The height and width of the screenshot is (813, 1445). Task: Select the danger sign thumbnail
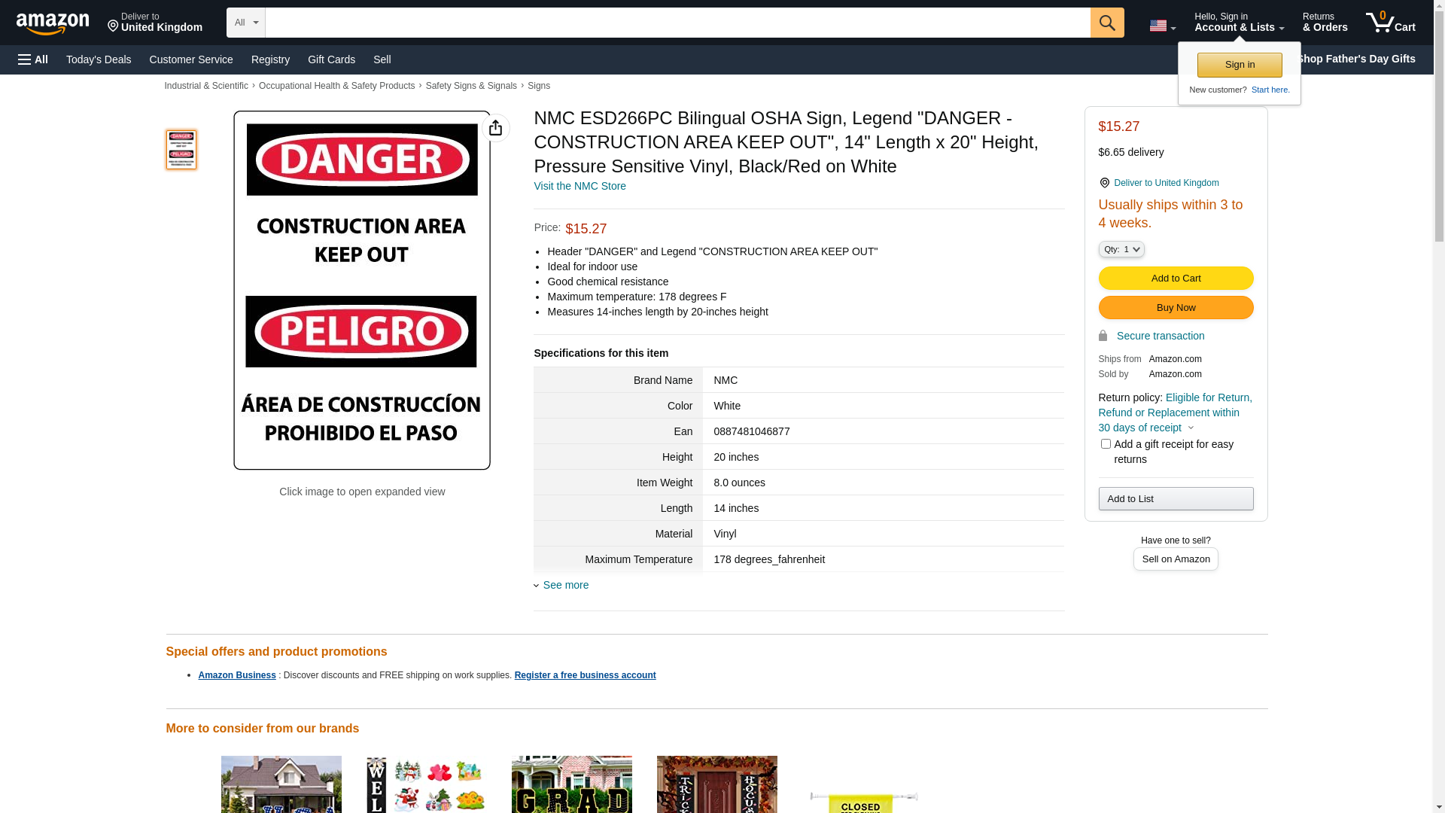click(x=181, y=149)
